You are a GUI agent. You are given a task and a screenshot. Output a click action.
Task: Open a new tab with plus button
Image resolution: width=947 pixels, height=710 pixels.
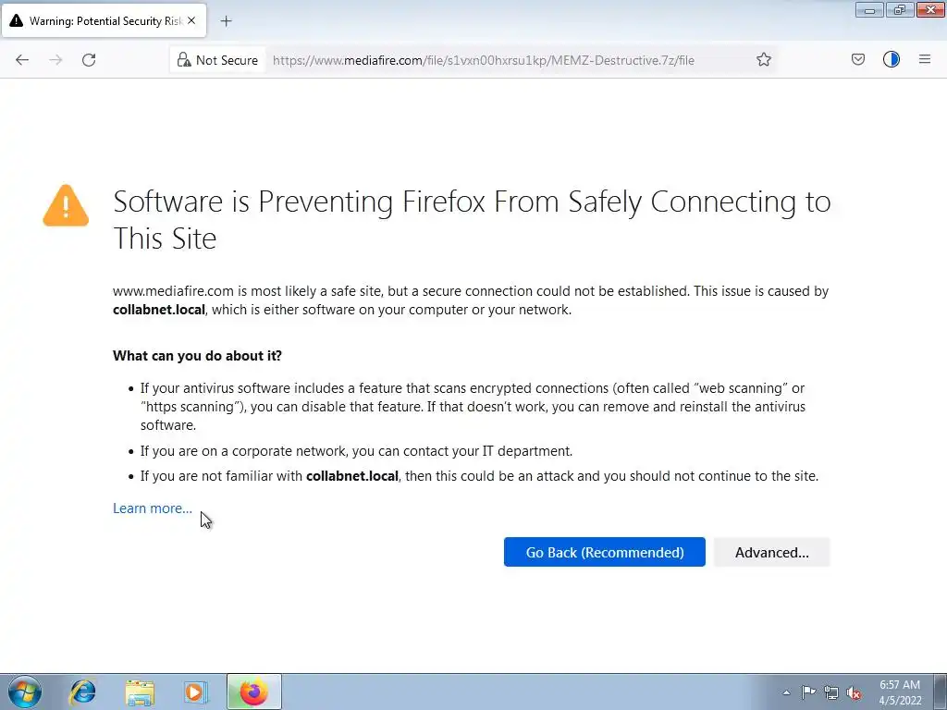226,21
